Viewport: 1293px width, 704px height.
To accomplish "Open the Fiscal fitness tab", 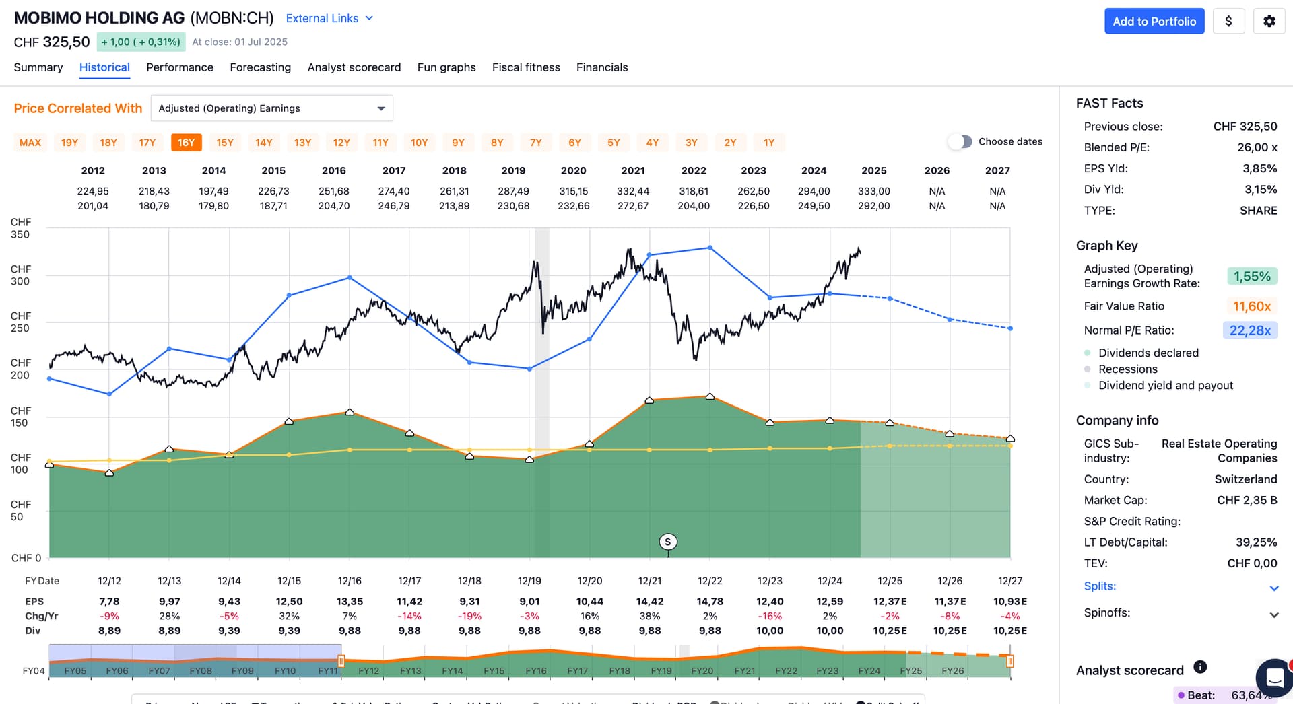I will coord(526,67).
